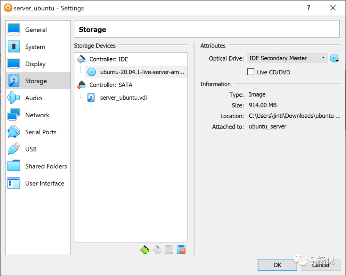Click the add new storage controller icon

coord(144,250)
